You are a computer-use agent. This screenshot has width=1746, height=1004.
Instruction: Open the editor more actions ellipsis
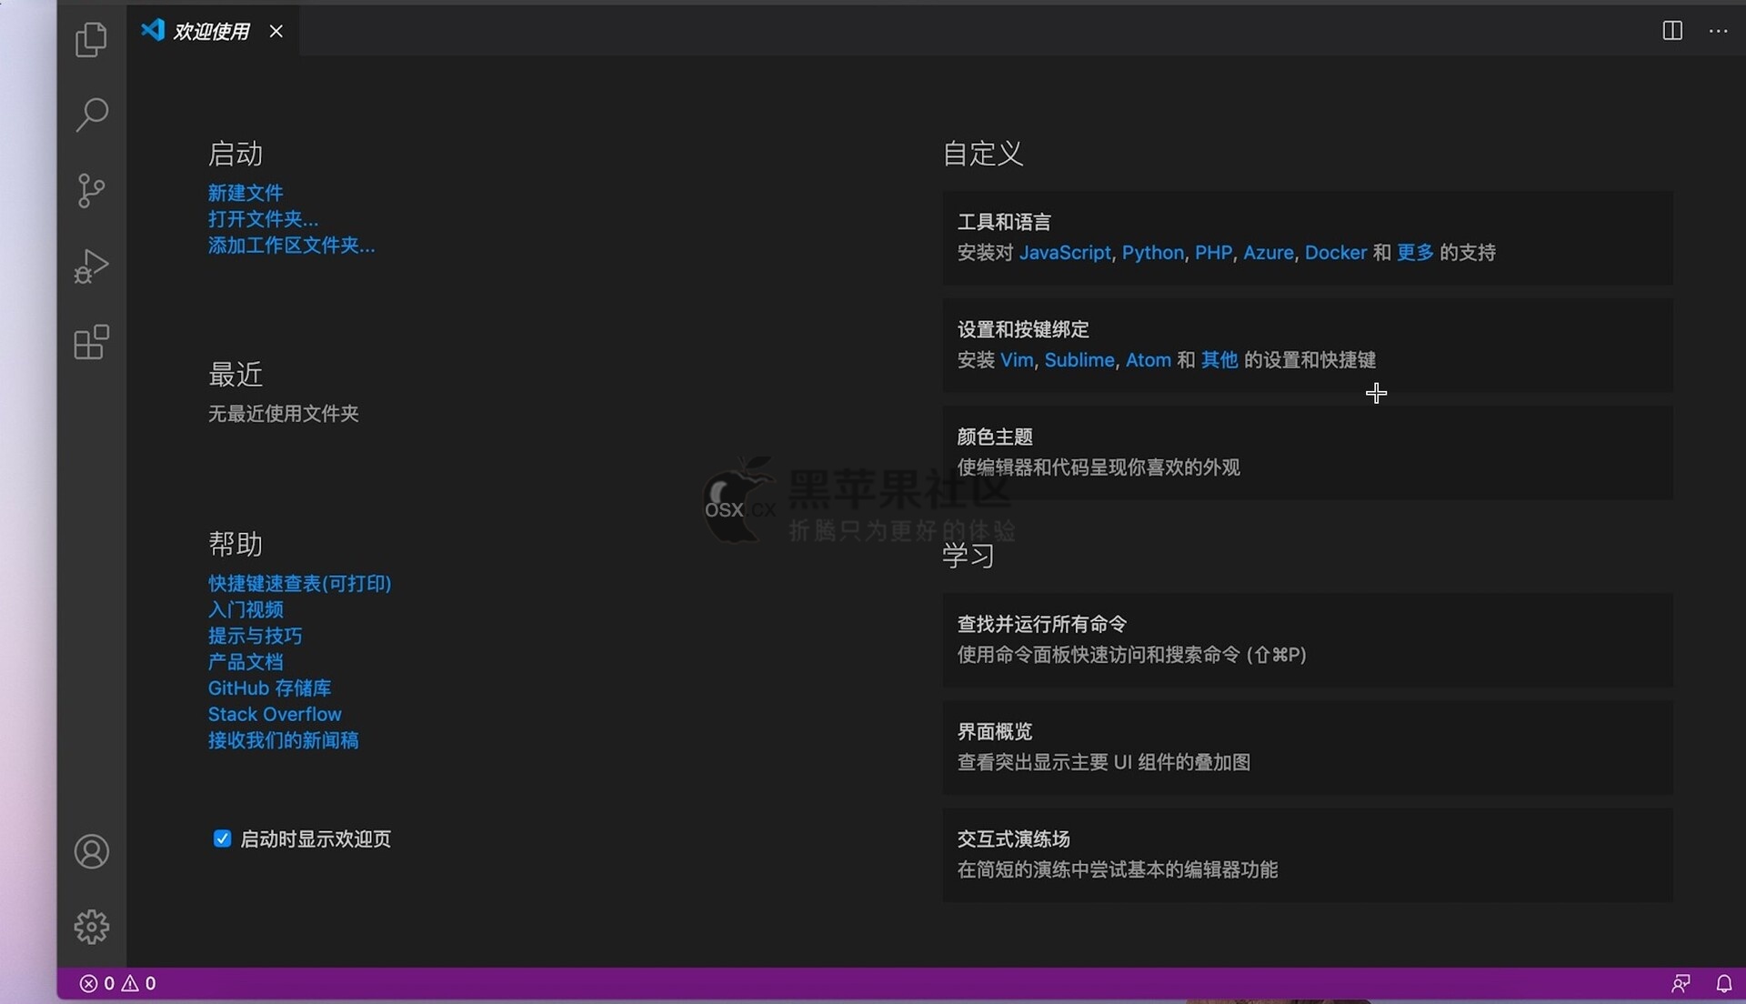[1718, 31]
